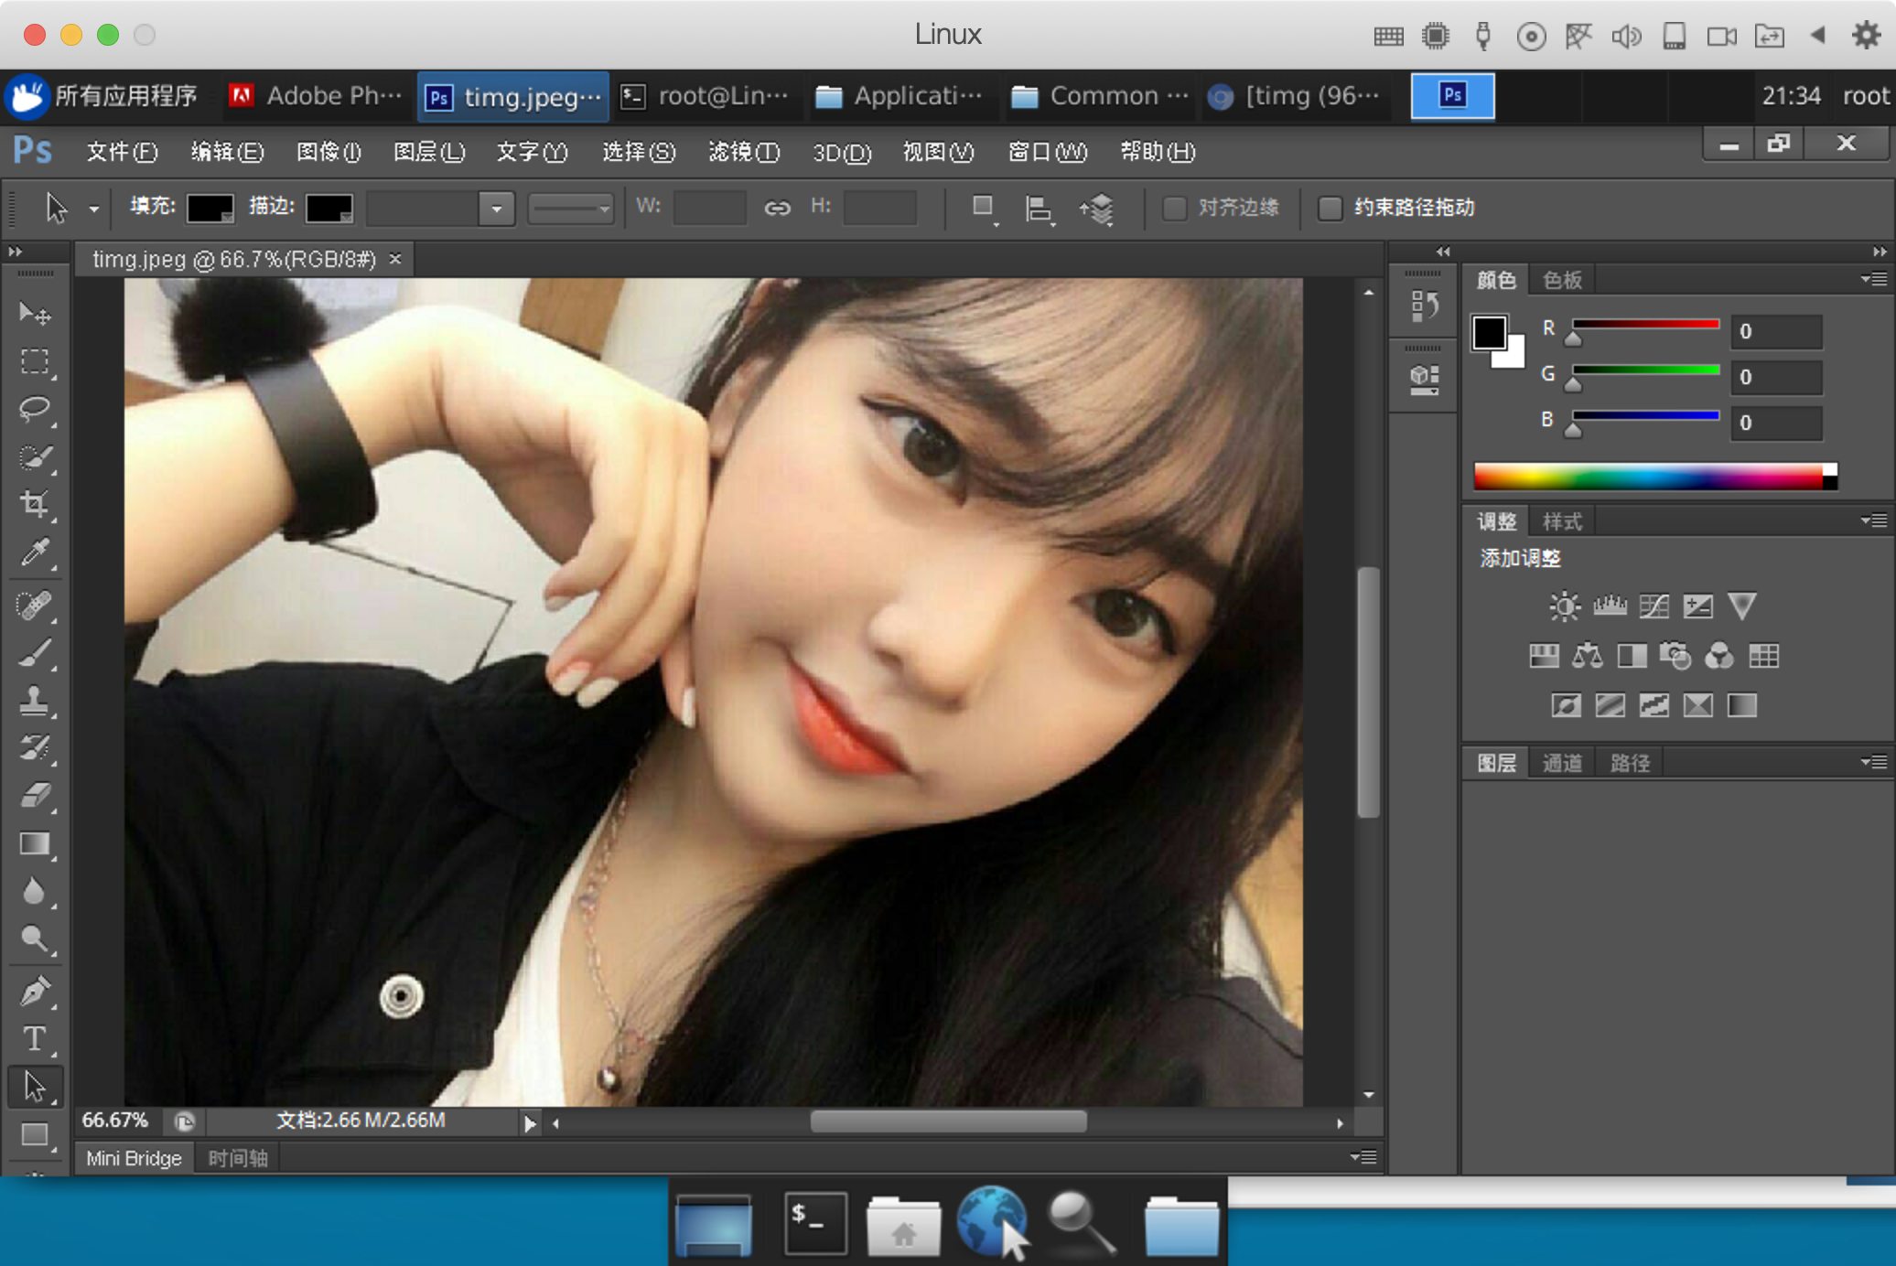
Task: Select the Eraser tool
Action: [x=35, y=796]
